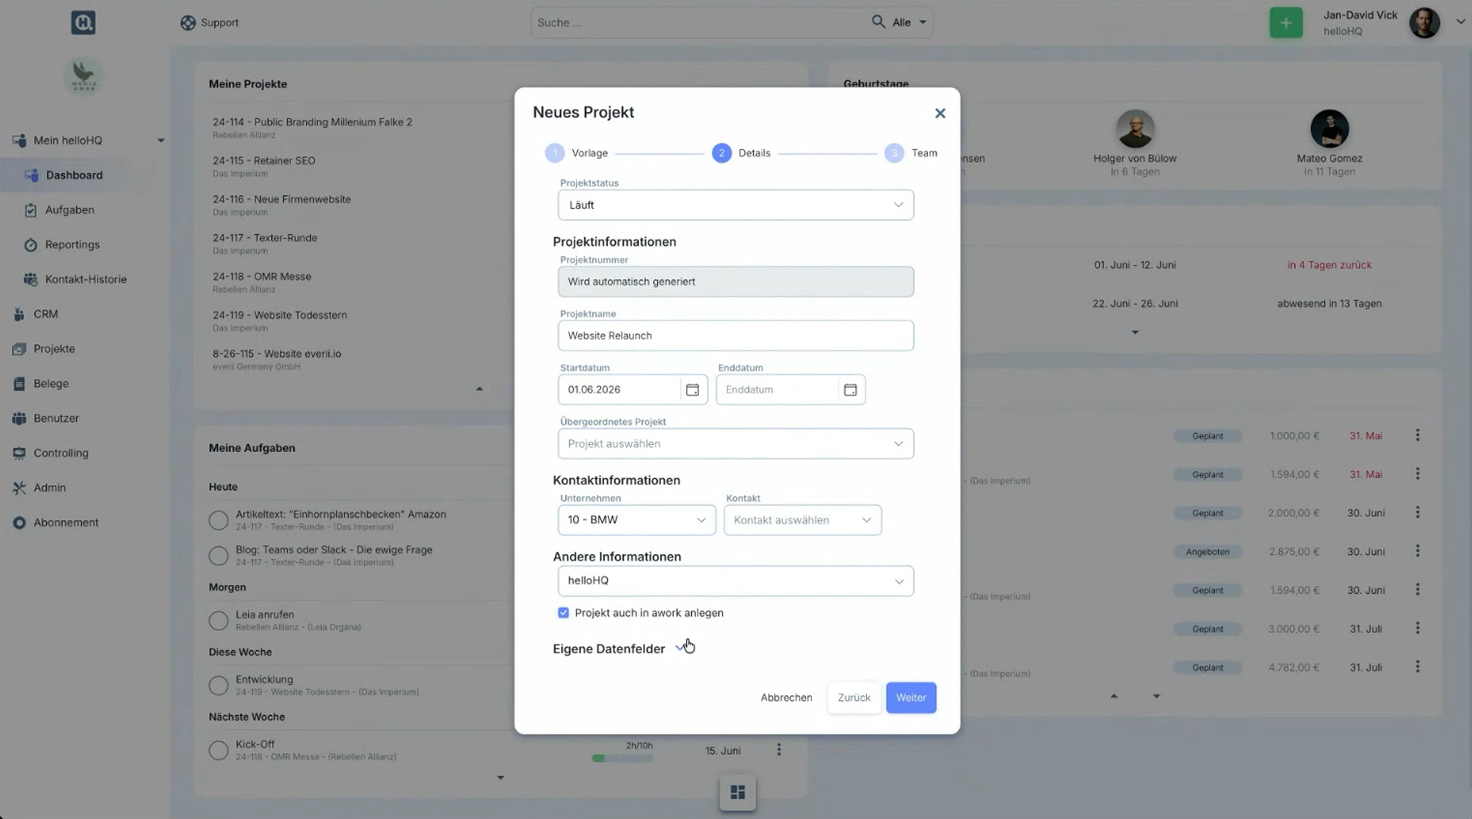Open Übergeordnetes Projekt dropdown
The image size is (1472, 819).
[735, 444]
